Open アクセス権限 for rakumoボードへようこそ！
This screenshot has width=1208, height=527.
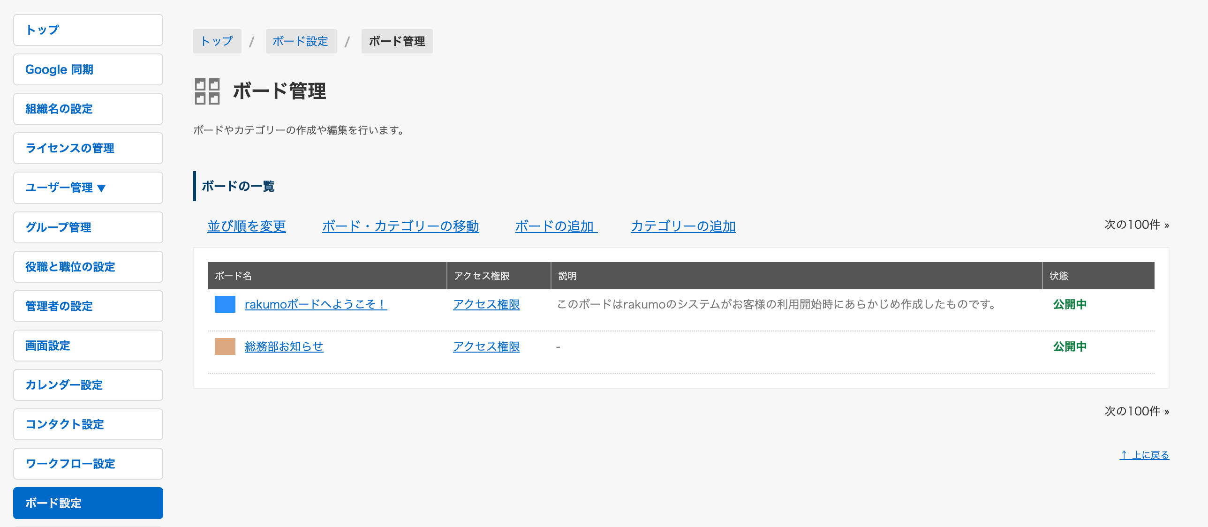click(x=486, y=304)
